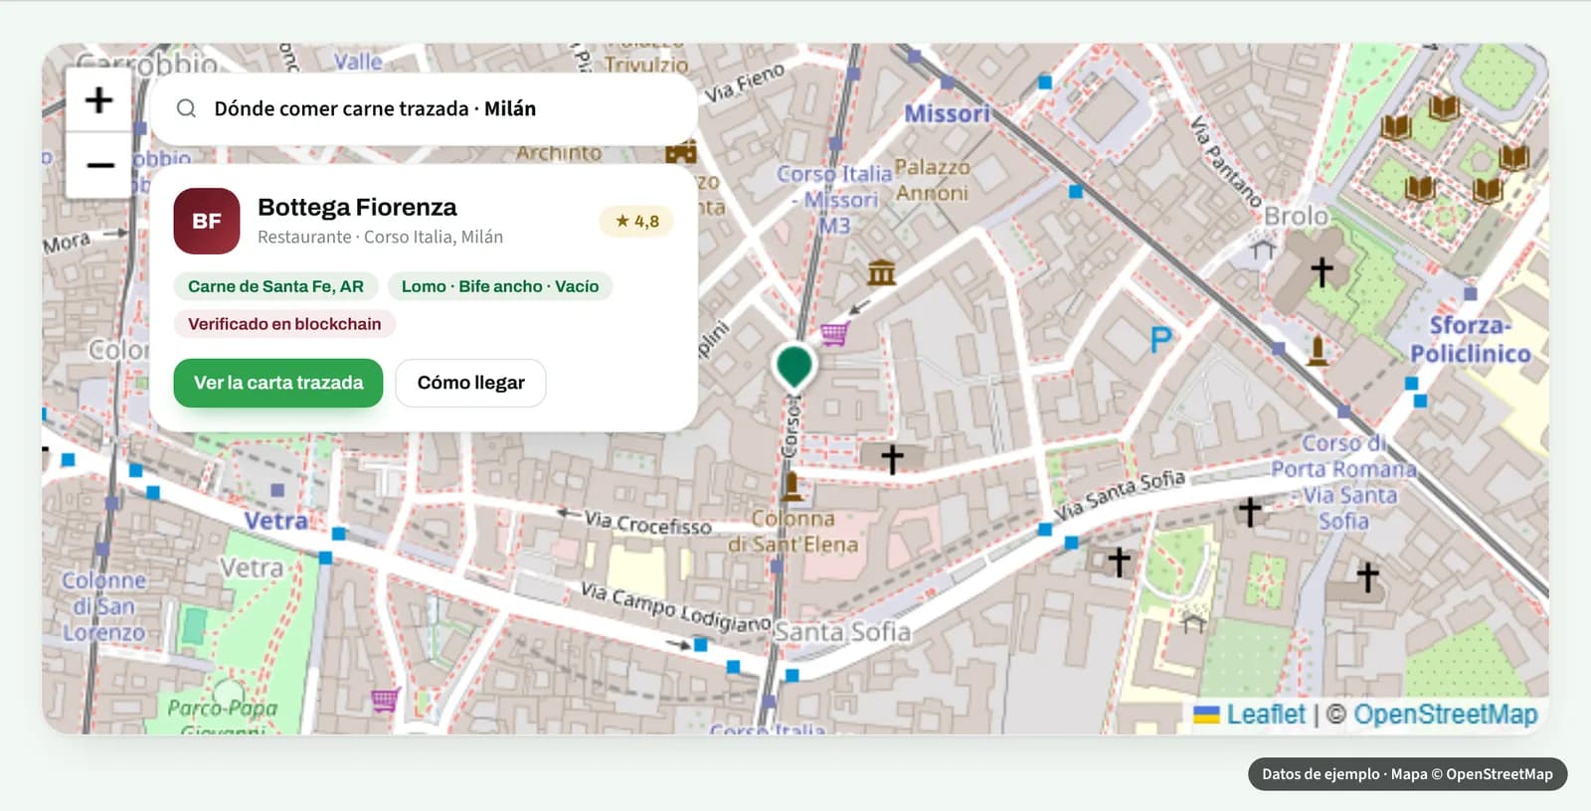Open the Leaflet attribution link

tap(1265, 715)
